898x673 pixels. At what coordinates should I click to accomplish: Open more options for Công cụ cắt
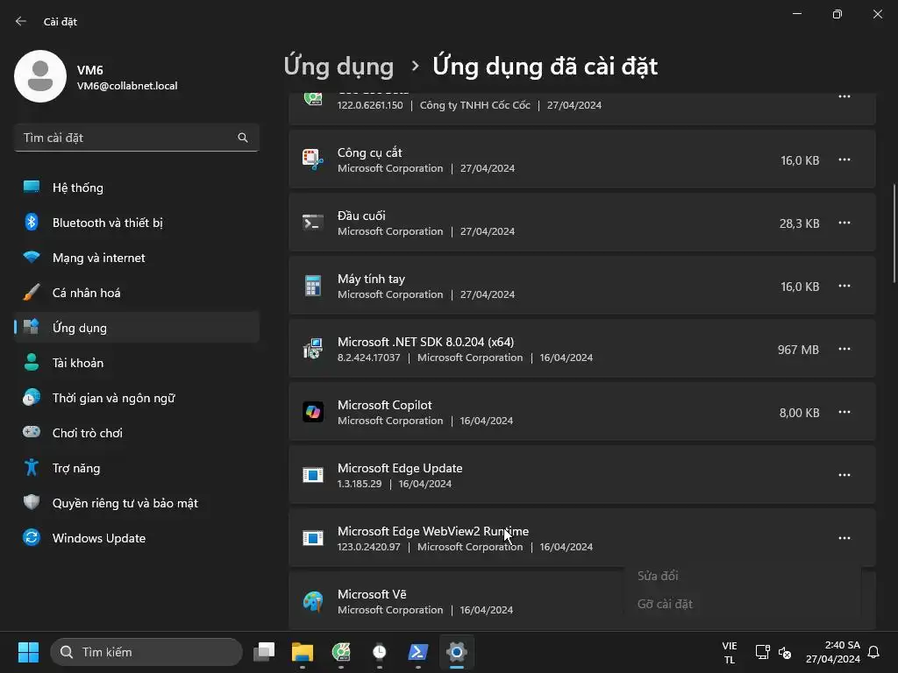coord(845,159)
